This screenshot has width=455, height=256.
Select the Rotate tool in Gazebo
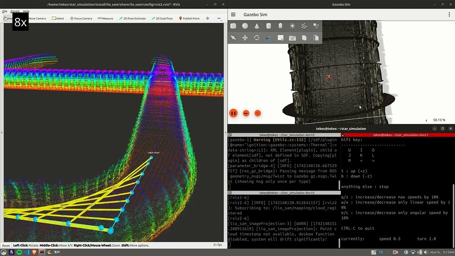[257, 37]
